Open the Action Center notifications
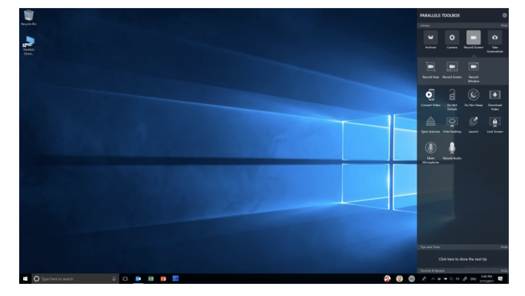The image size is (525, 296). click(500, 278)
